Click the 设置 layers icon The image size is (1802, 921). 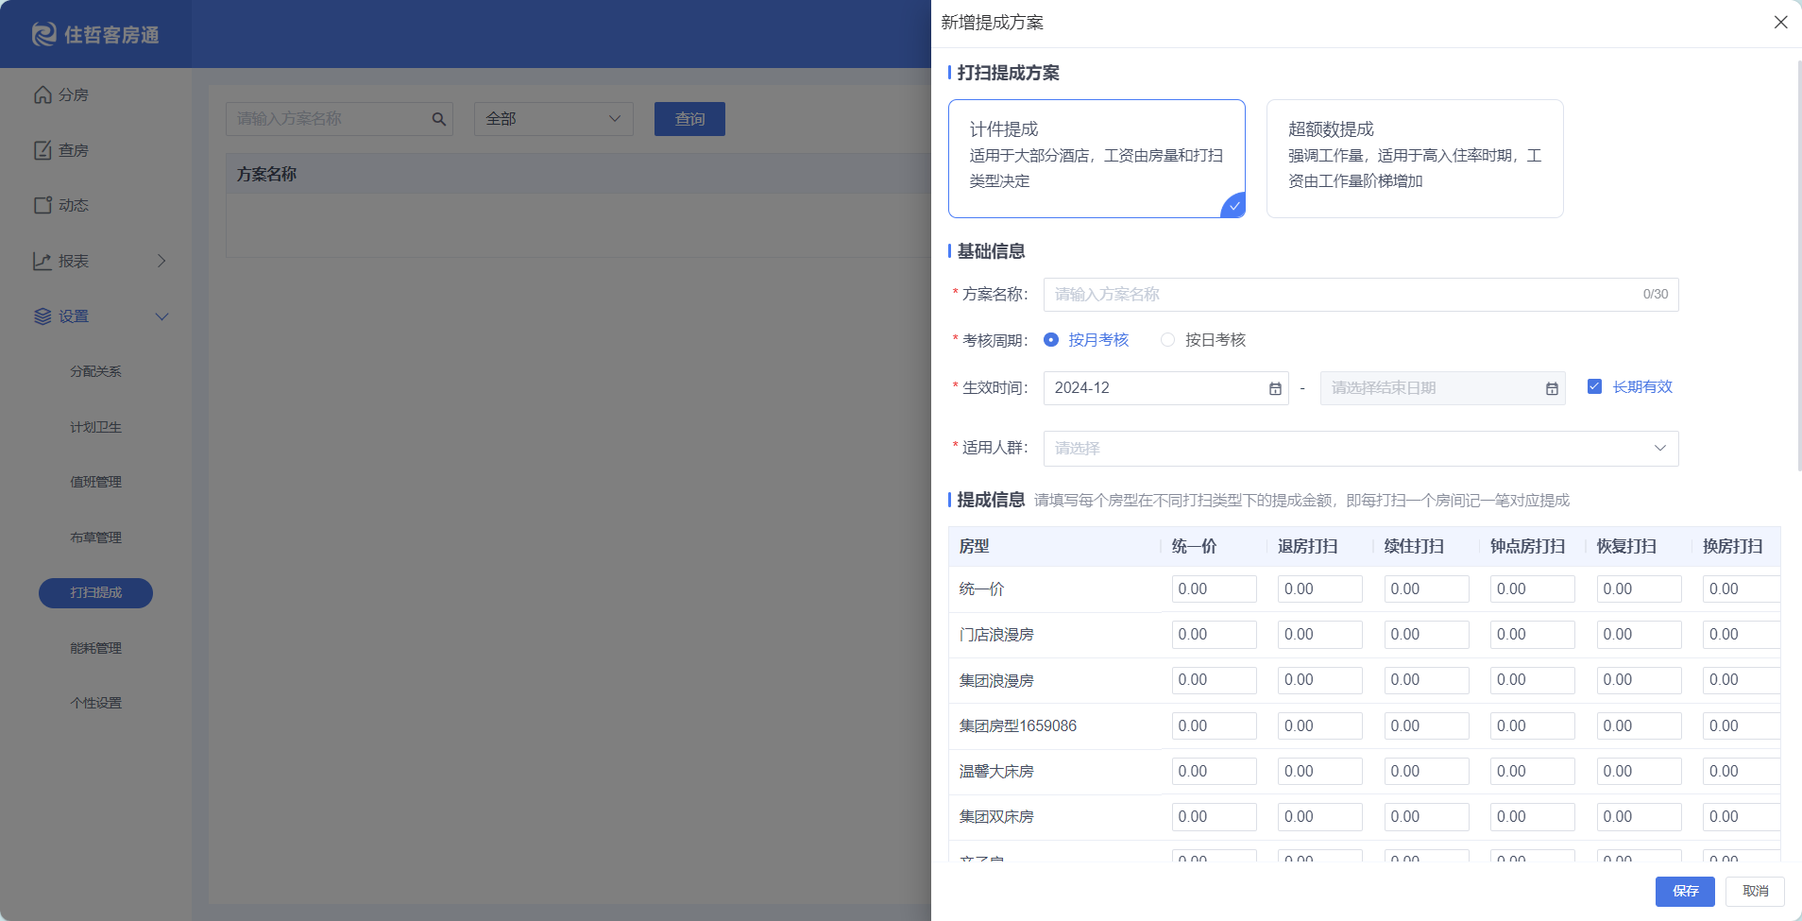pyautogui.click(x=42, y=316)
